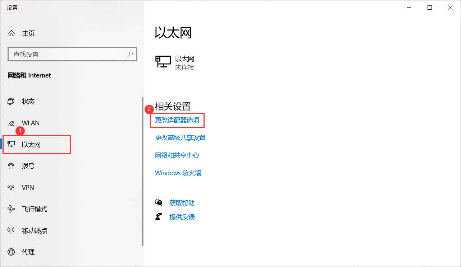Click the 提供反馈 link

(182, 217)
